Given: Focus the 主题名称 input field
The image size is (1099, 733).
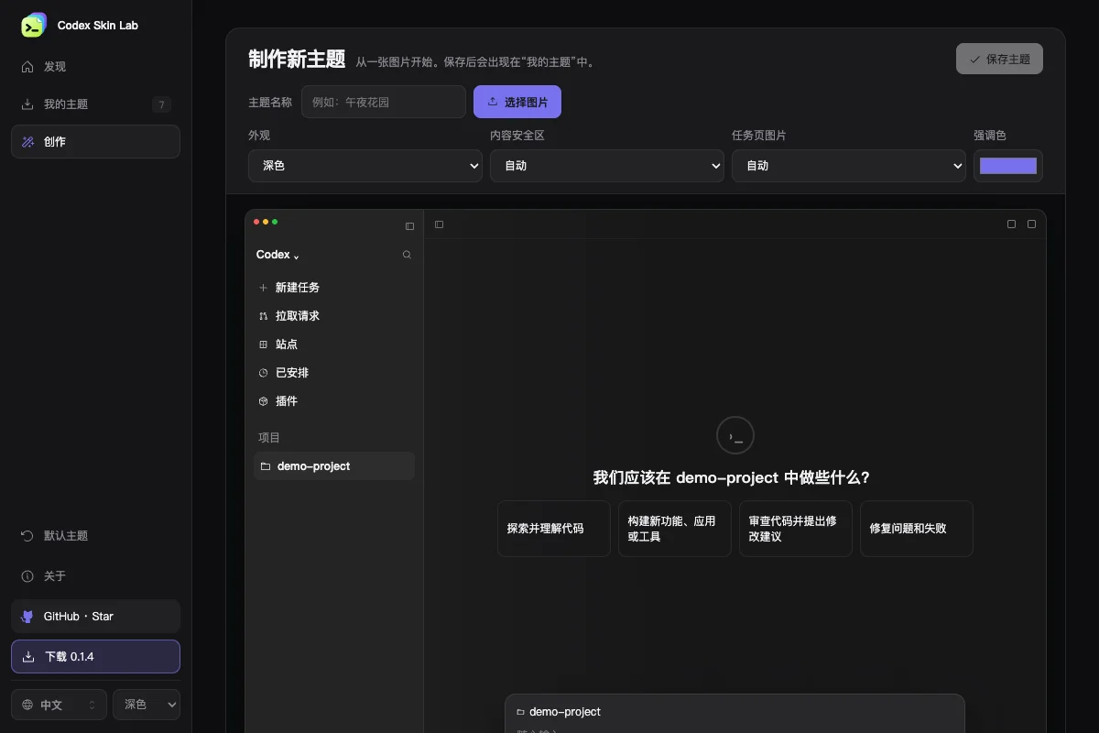Looking at the screenshot, I should [x=384, y=102].
